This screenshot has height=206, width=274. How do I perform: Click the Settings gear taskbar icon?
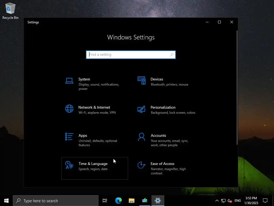click(158, 201)
